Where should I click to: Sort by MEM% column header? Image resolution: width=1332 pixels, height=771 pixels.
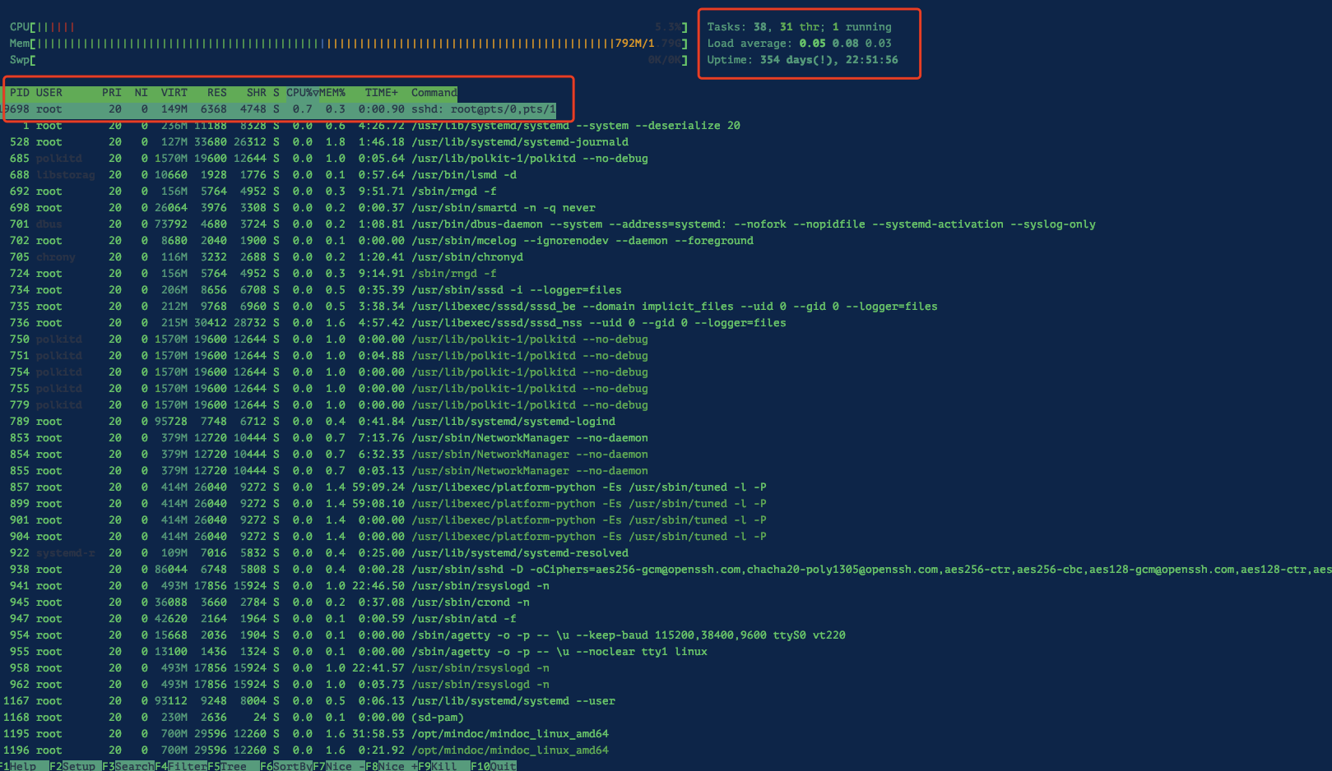(332, 93)
